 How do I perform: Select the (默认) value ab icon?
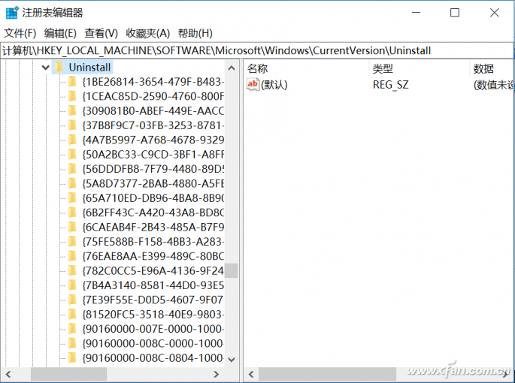[253, 84]
